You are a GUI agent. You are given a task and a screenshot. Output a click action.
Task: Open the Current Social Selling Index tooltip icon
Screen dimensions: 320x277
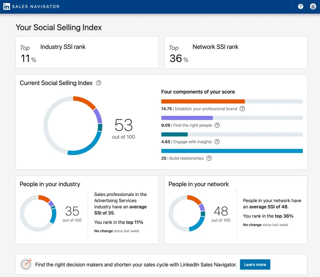pyautogui.click(x=98, y=83)
